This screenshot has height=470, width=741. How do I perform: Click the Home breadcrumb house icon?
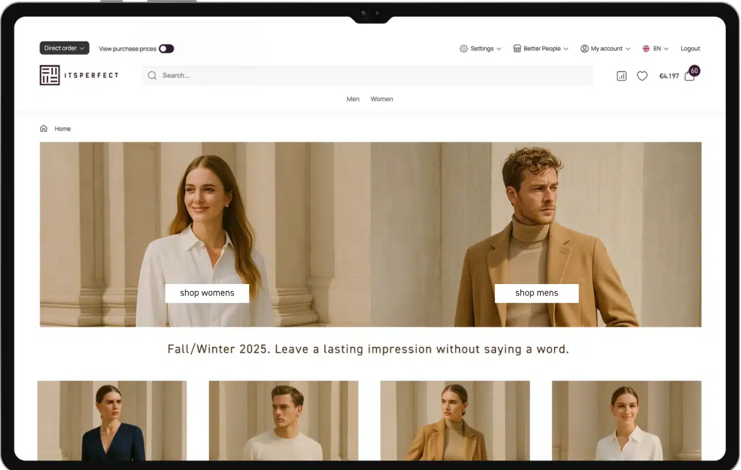(44, 129)
